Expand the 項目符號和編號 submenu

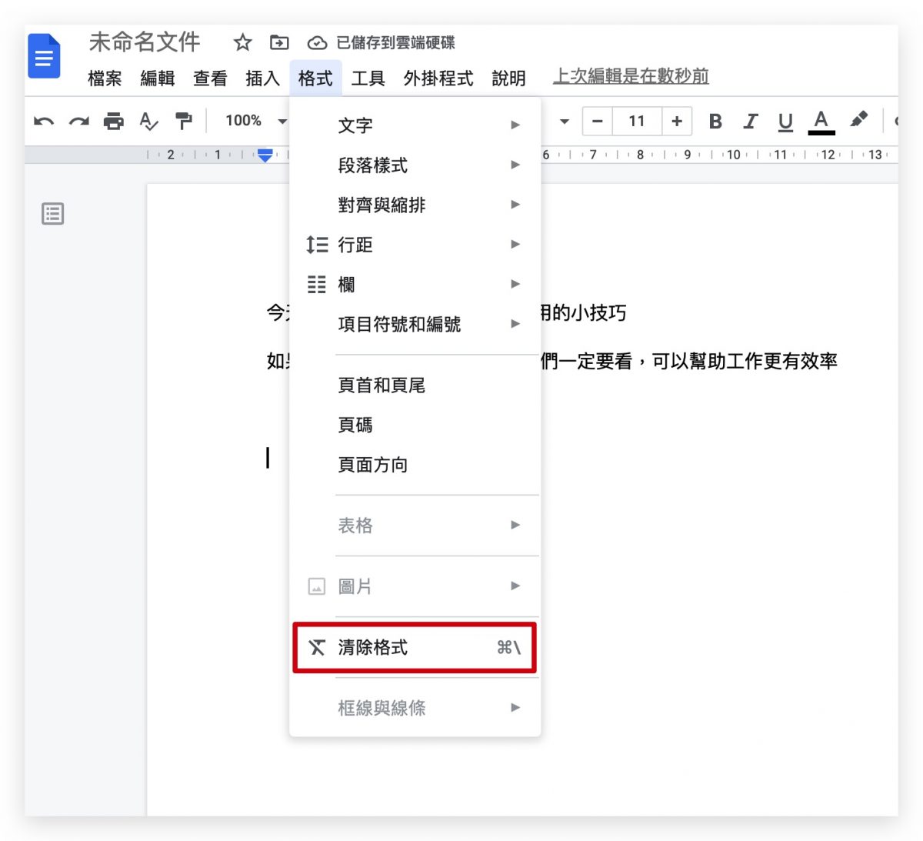coord(415,324)
